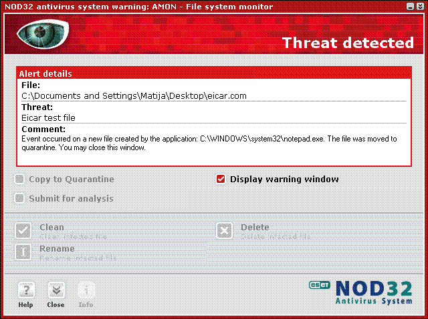Click the Rename action label

[x=57, y=248]
